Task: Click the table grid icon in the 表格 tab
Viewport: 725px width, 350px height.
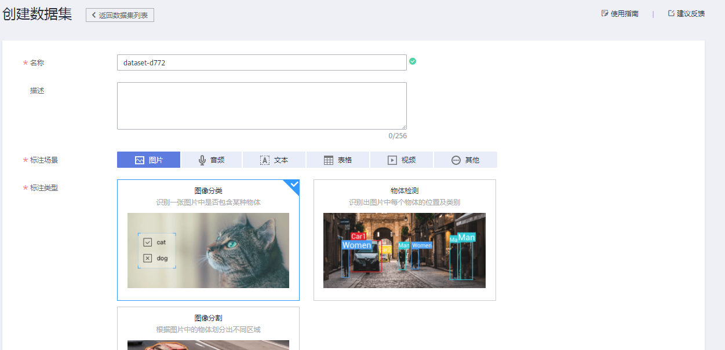Action: (329, 160)
